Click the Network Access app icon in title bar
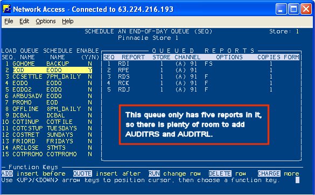 tap(6, 9)
